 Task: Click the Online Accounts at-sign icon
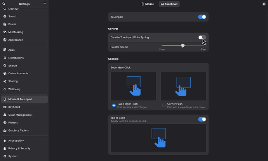(x=5, y=74)
